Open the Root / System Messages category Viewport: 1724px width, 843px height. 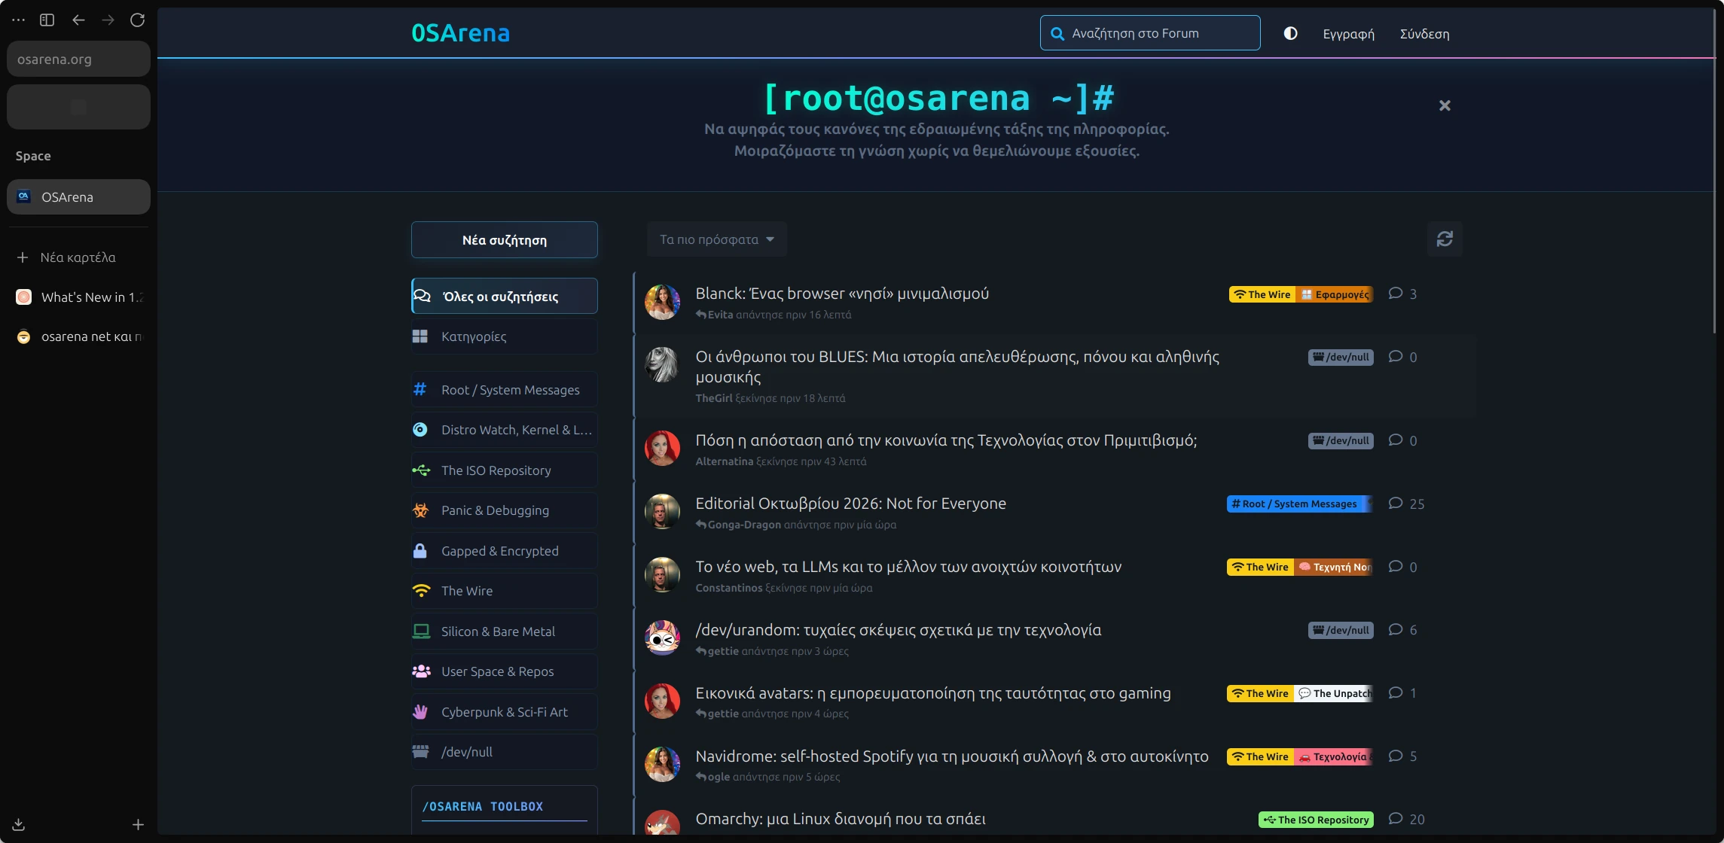pos(505,389)
